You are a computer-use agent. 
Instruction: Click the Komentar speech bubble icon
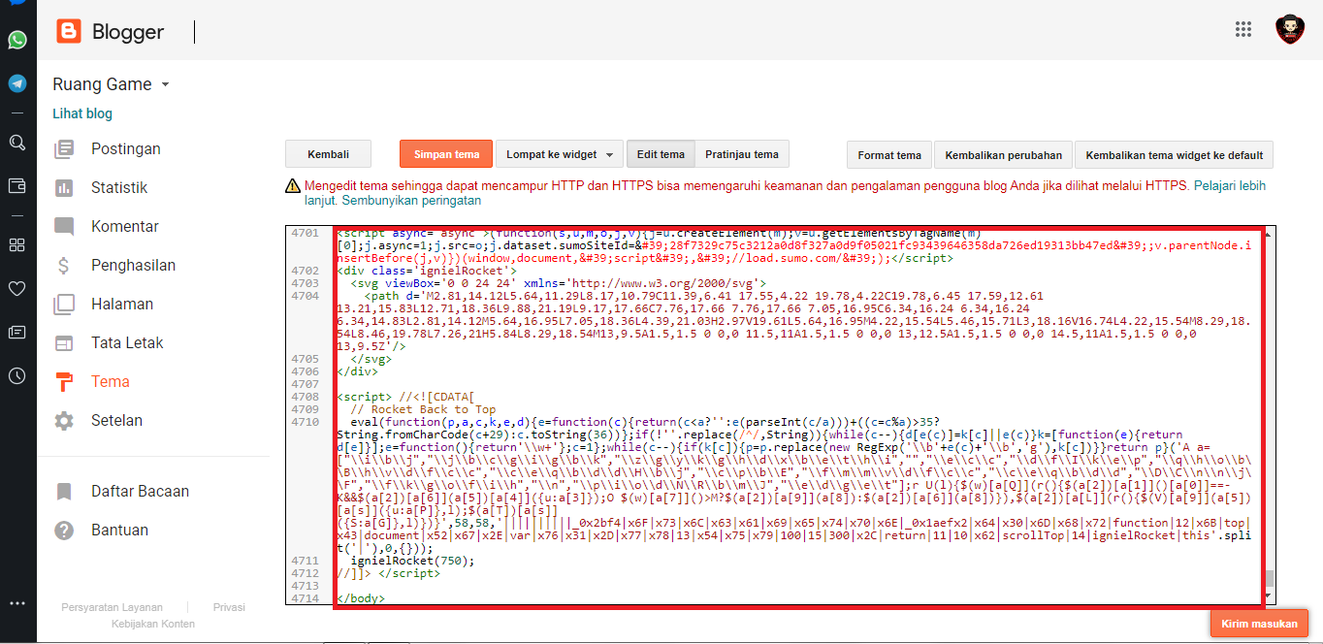64,227
